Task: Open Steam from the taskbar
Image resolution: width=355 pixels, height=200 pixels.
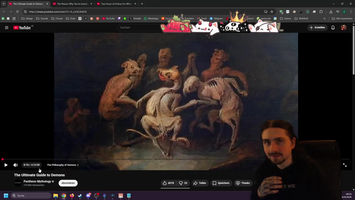Action: pyautogui.click(x=80, y=196)
